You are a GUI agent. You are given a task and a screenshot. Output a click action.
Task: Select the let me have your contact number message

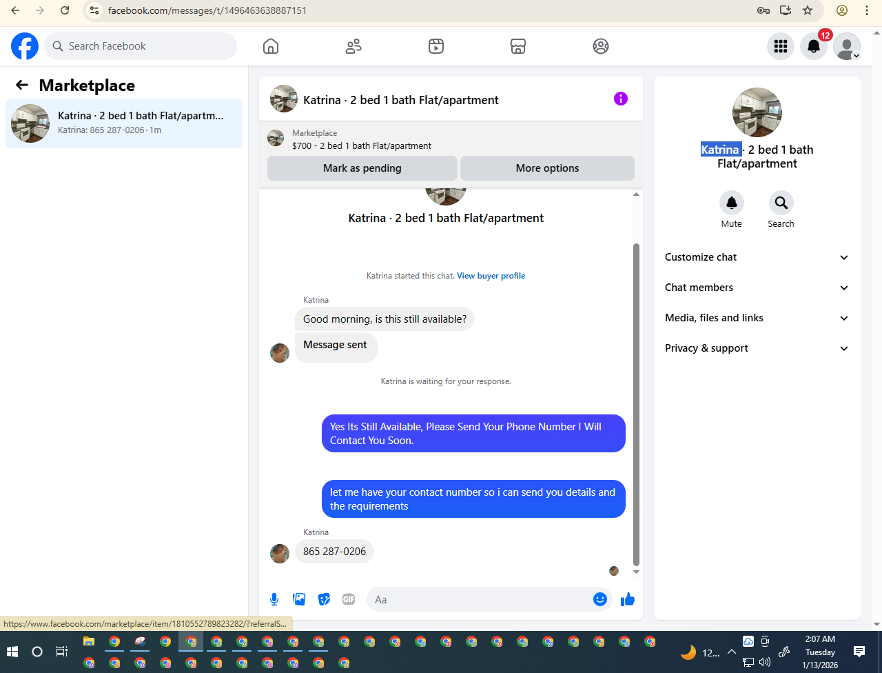[473, 499]
